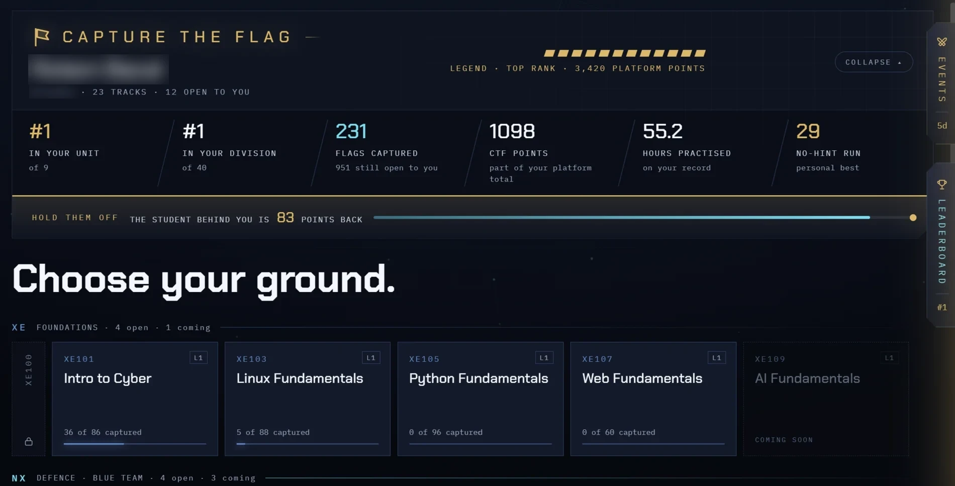Click the EVENTS vertical tab label
Image resolution: width=955 pixels, height=486 pixels.
pos(942,79)
